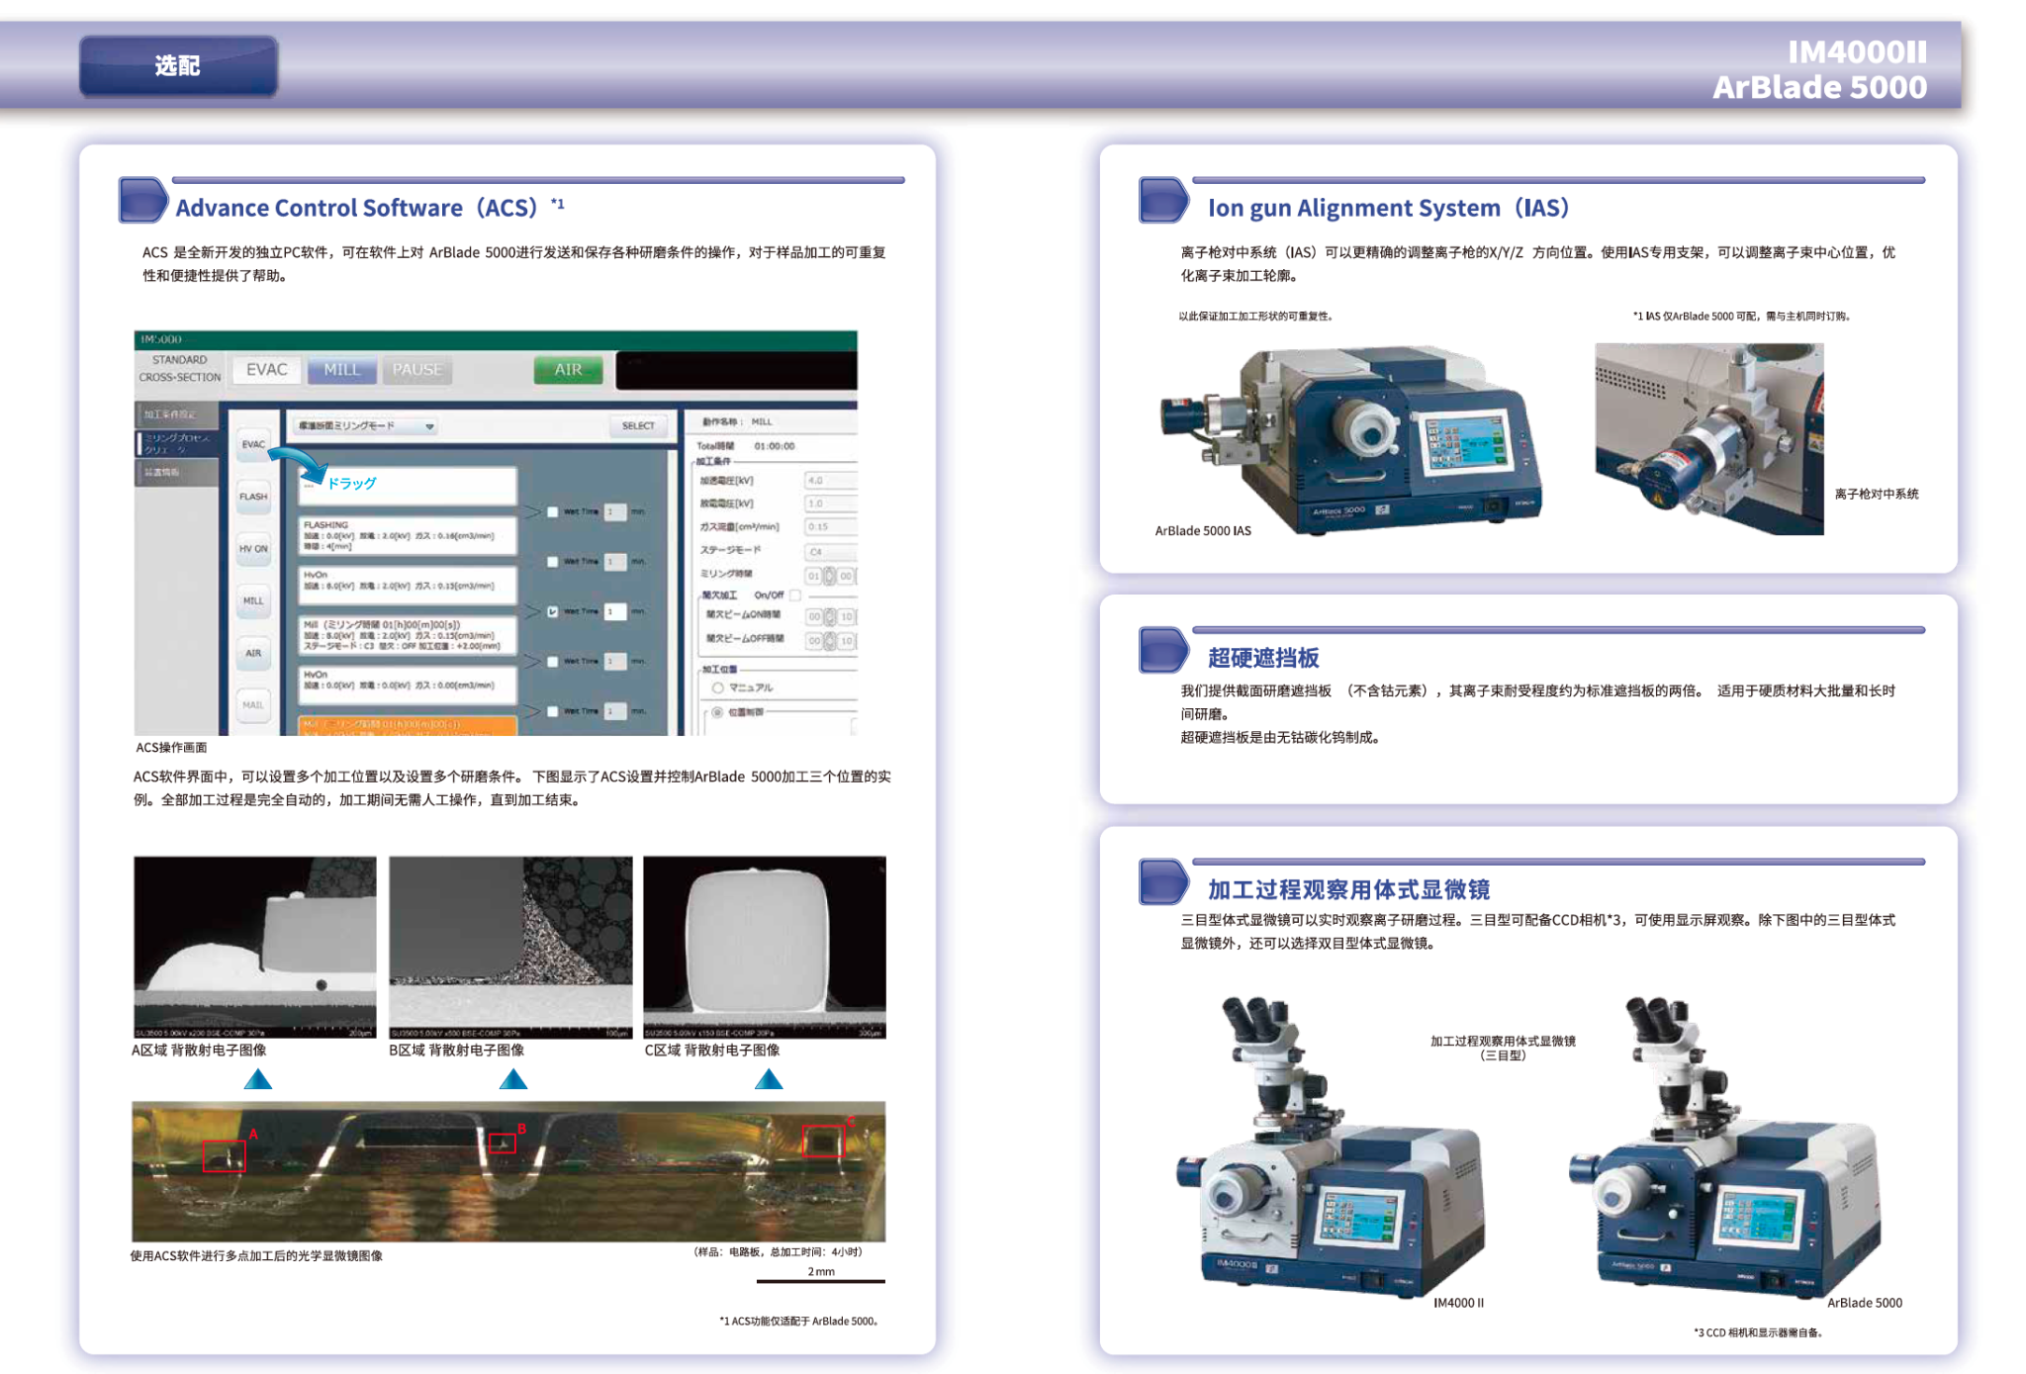2026x1374 pixels.
Task: Click the ガス流量 0.15 input field
Action: pyautogui.click(x=830, y=527)
